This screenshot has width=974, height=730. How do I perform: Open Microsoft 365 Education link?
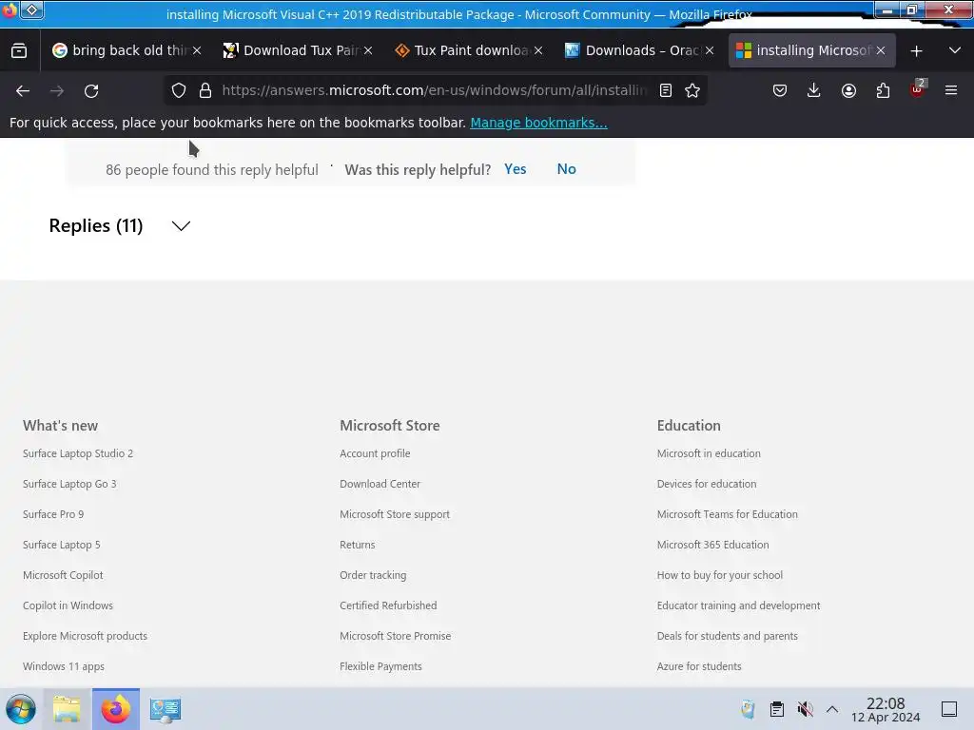coord(713,545)
